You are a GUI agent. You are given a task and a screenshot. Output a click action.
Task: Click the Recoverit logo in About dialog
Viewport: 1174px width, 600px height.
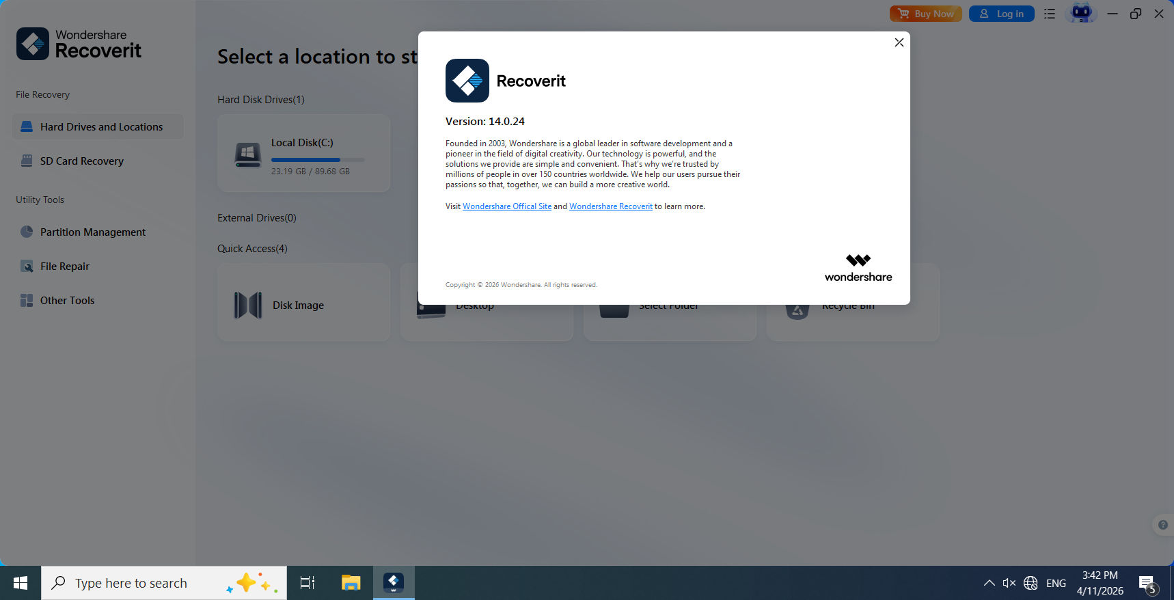467,81
